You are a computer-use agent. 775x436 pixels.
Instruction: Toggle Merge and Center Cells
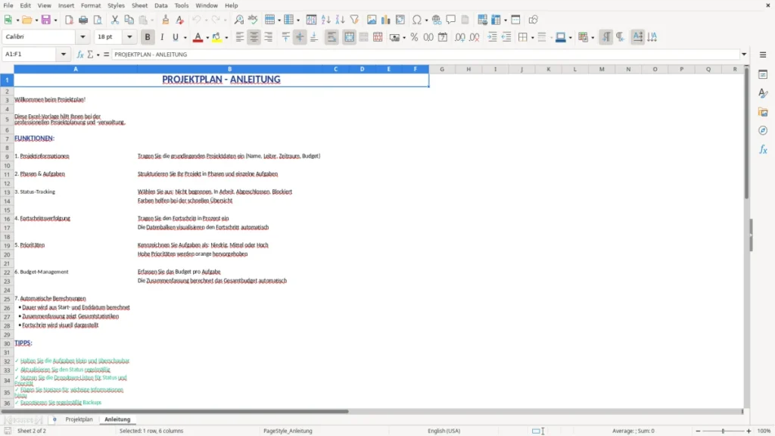tap(349, 37)
